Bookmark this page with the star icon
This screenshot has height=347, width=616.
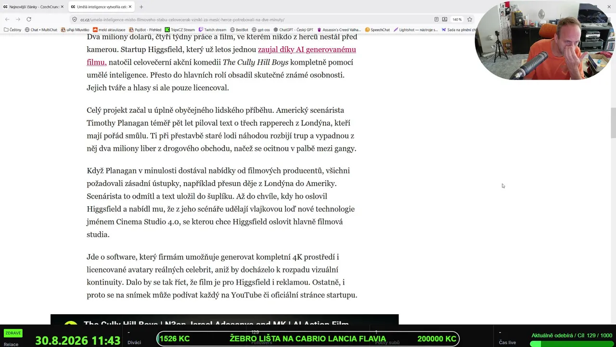(x=470, y=19)
